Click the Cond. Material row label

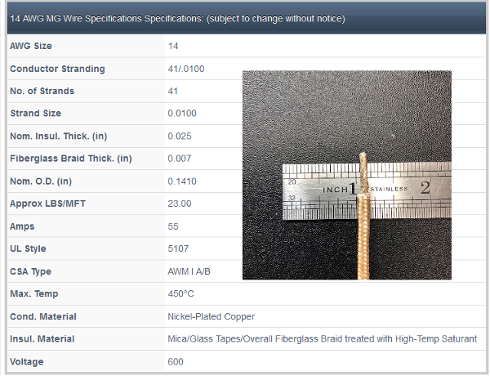point(43,316)
